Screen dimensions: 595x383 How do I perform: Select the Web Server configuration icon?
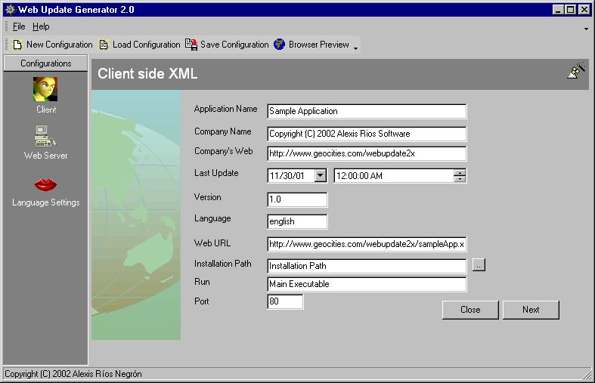tap(45, 137)
